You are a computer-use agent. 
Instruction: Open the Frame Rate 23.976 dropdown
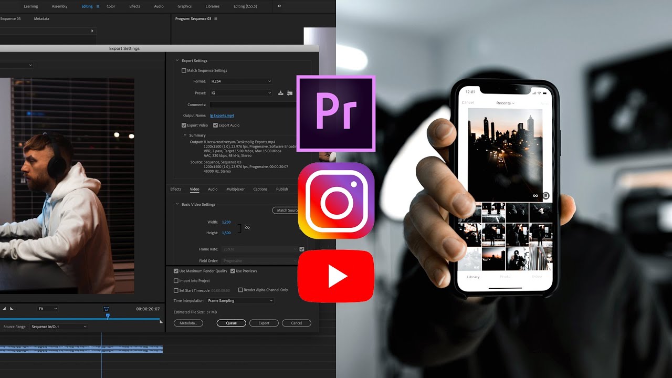(259, 249)
